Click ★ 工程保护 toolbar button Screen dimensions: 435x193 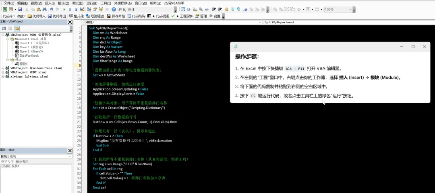click(182, 16)
